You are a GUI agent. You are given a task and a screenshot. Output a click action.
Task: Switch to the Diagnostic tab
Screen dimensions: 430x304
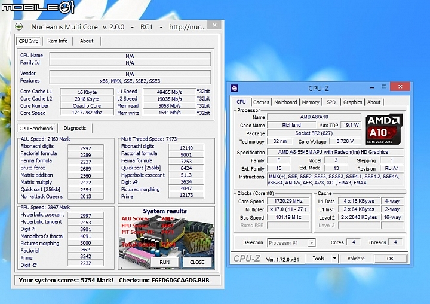(75, 128)
